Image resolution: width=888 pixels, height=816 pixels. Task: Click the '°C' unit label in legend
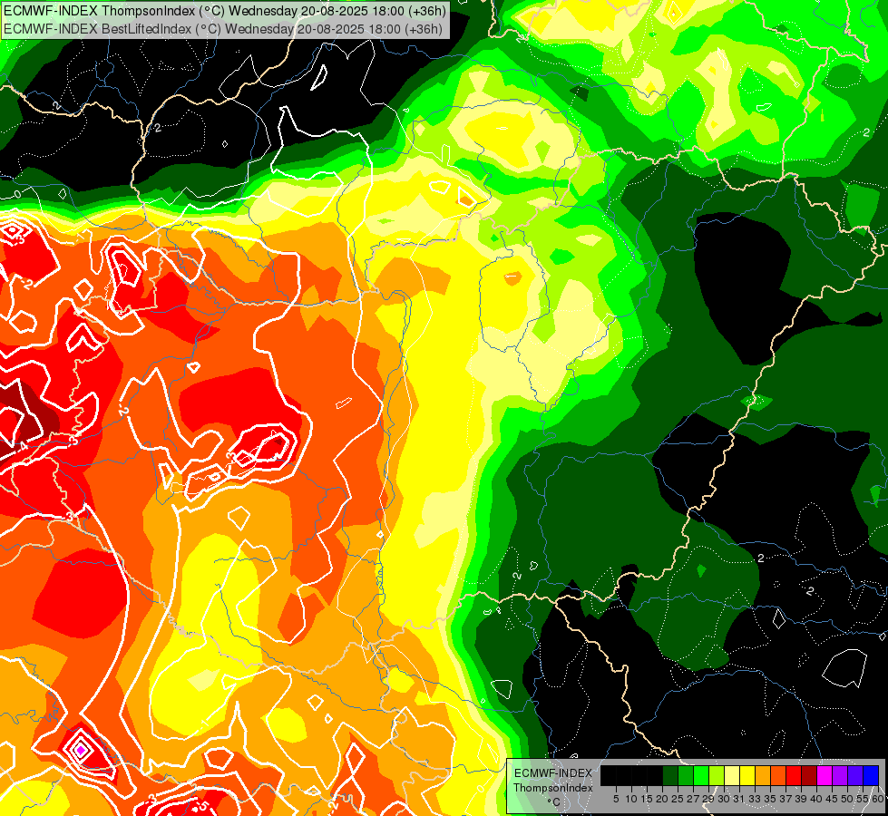pyautogui.click(x=554, y=802)
